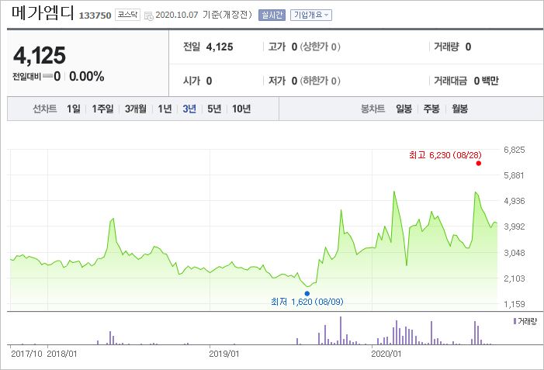
Task: Click the 2019/01 axis date label
Action: [224, 354]
